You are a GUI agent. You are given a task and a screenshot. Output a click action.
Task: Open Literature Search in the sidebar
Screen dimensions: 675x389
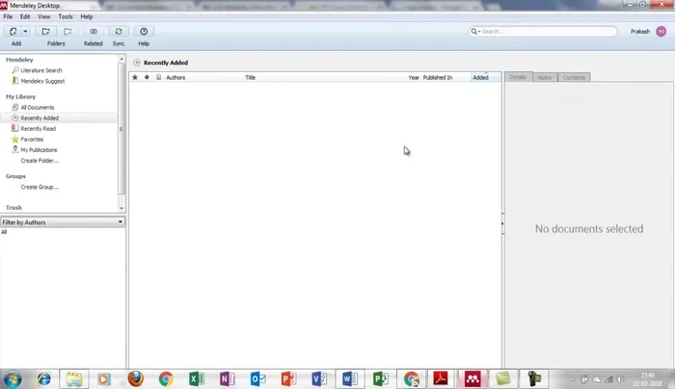41,70
